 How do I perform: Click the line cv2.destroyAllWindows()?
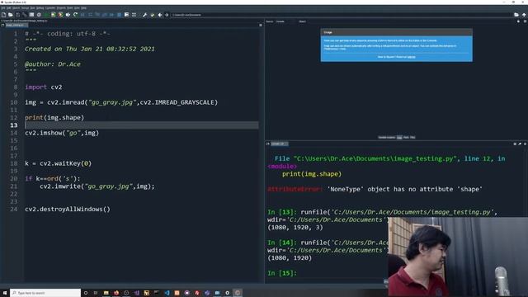coord(68,210)
